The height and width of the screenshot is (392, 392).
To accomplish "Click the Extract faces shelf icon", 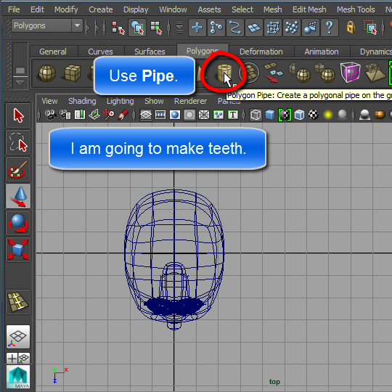I will 274,73.
